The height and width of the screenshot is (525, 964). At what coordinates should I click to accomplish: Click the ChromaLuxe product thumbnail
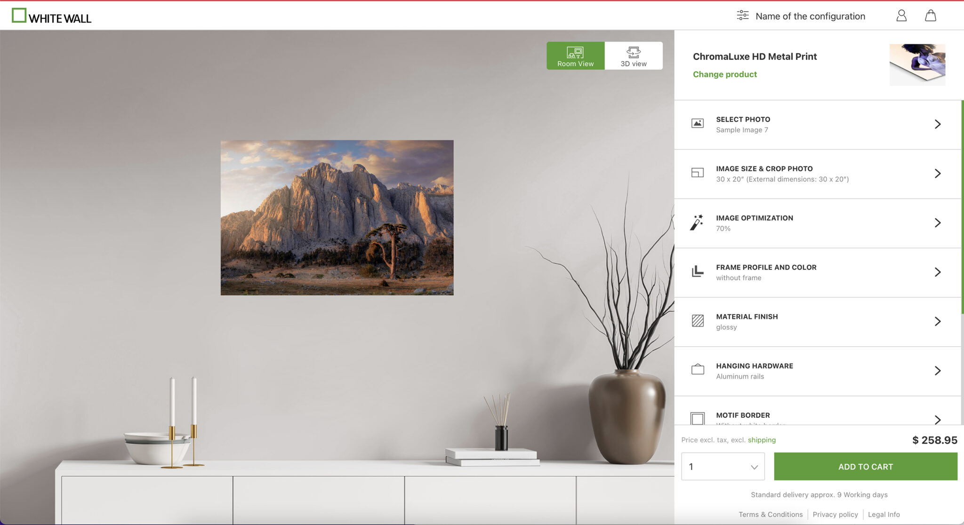(x=917, y=65)
